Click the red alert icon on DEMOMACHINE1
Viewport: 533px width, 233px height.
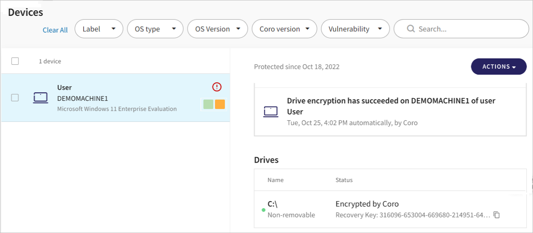pos(217,87)
